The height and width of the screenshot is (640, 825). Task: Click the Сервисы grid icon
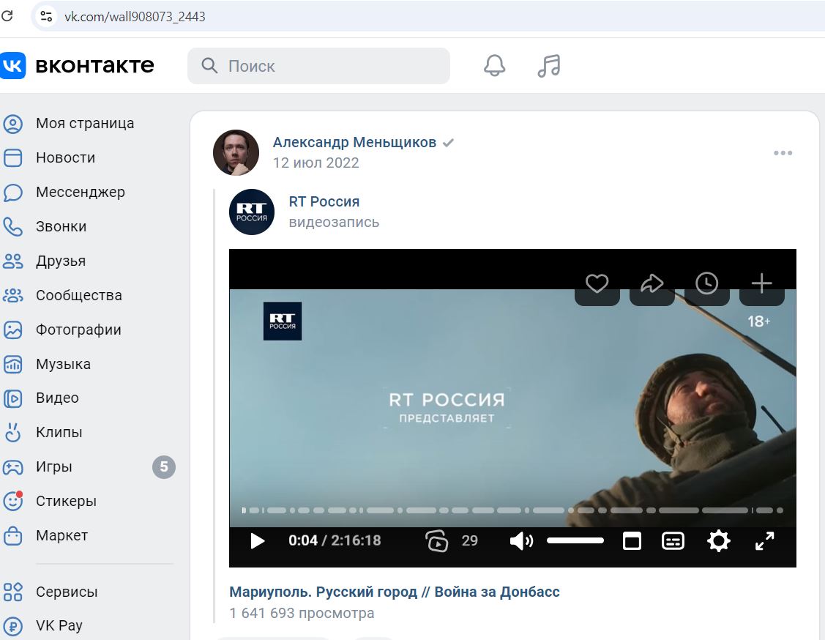pyautogui.click(x=12, y=592)
